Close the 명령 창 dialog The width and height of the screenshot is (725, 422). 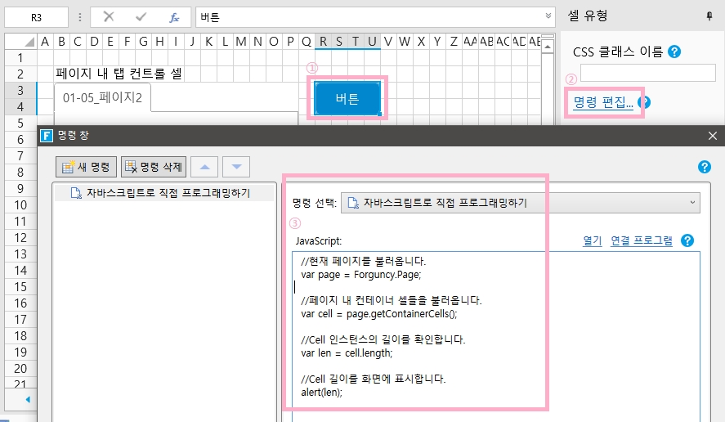(x=712, y=136)
